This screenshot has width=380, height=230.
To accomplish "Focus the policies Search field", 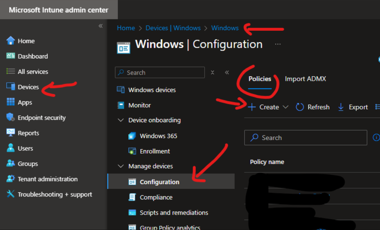I will [306, 138].
